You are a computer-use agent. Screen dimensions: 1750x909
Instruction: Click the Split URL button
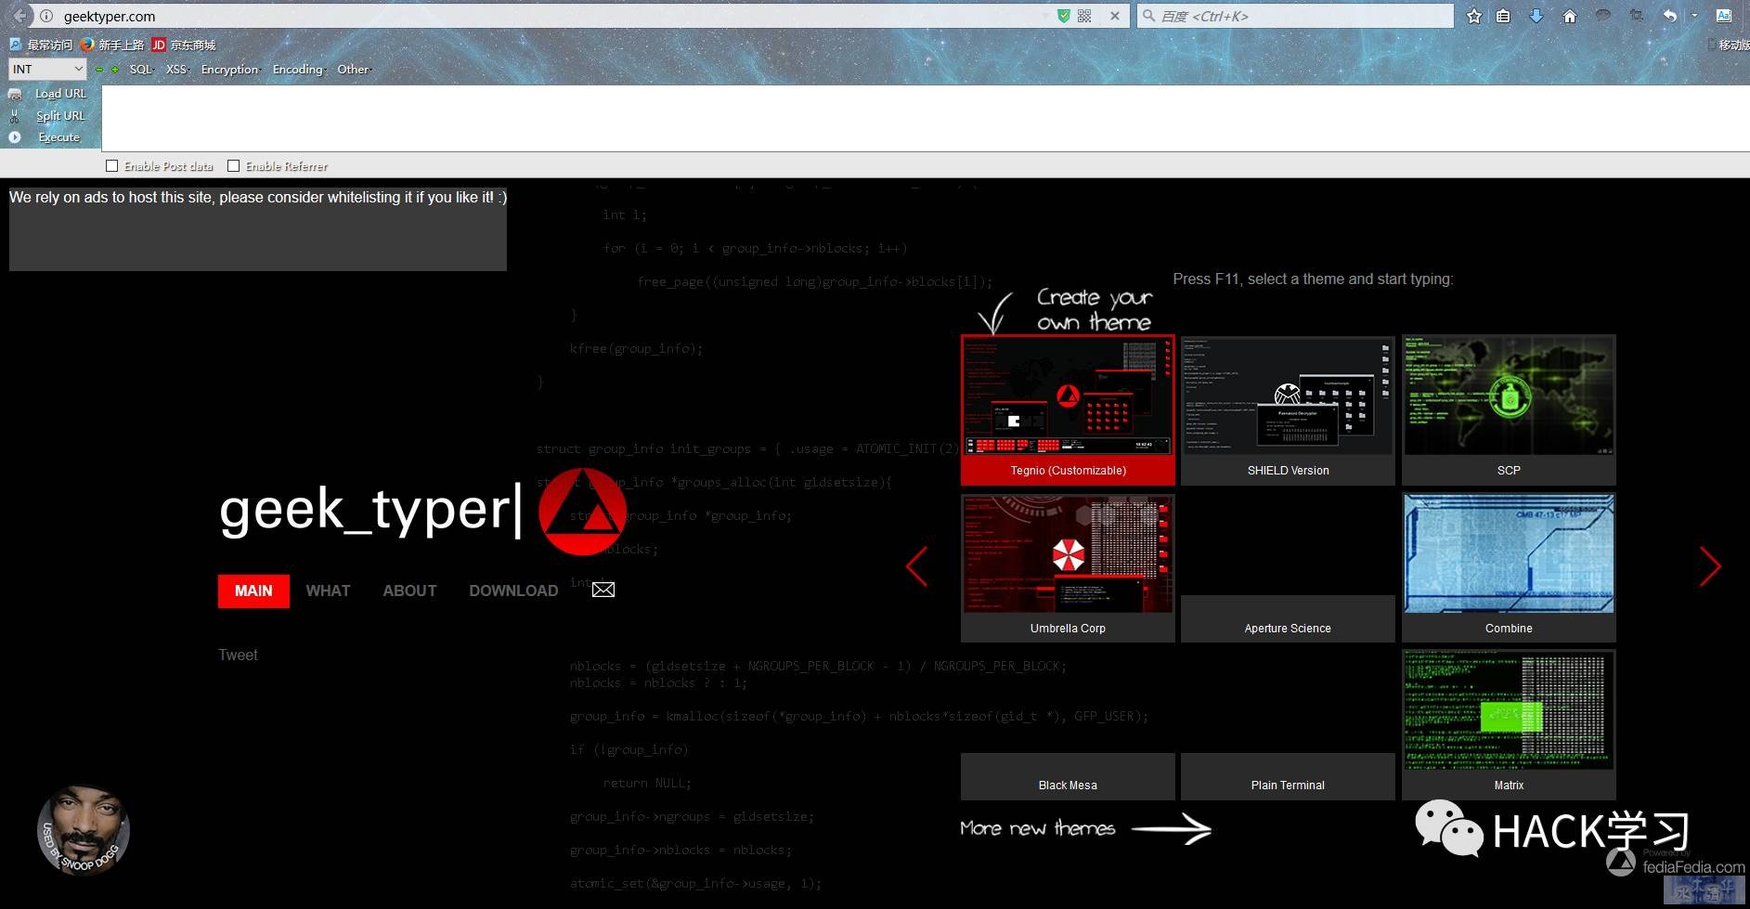point(48,116)
